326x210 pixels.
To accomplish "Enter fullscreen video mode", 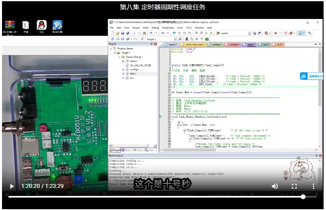I will [294, 186].
